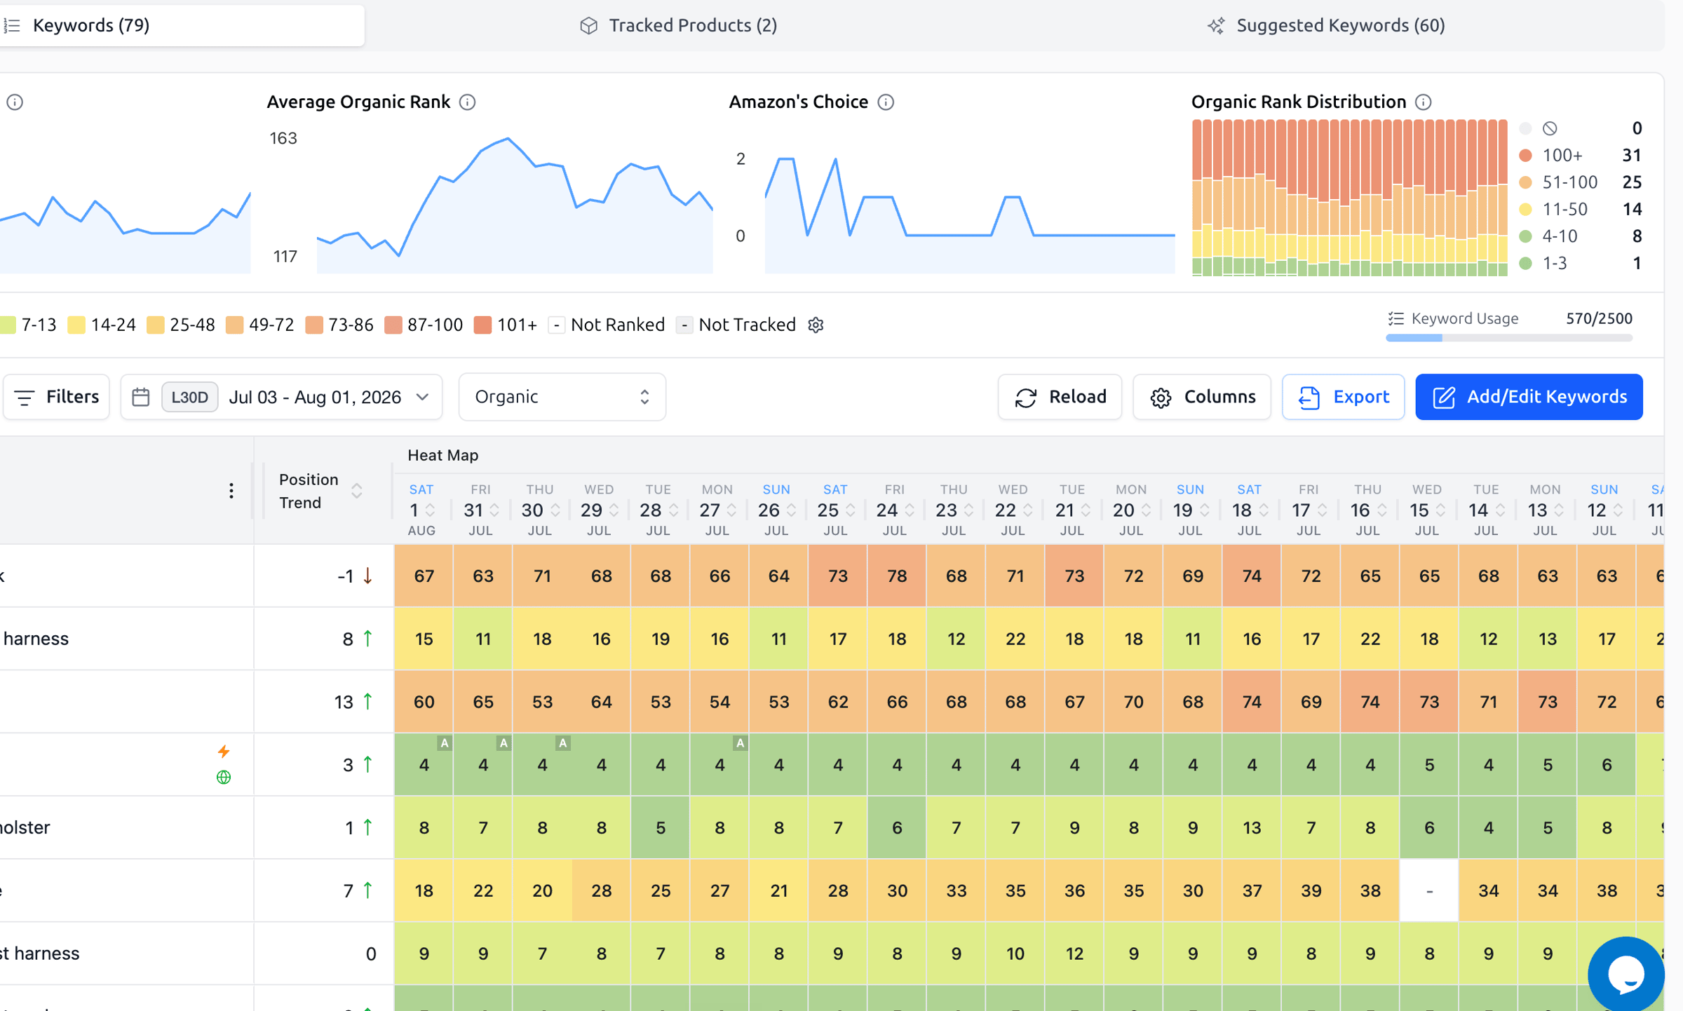The image size is (1683, 1011).
Task: Click the Add/Edit Keywords button
Action: point(1529,397)
